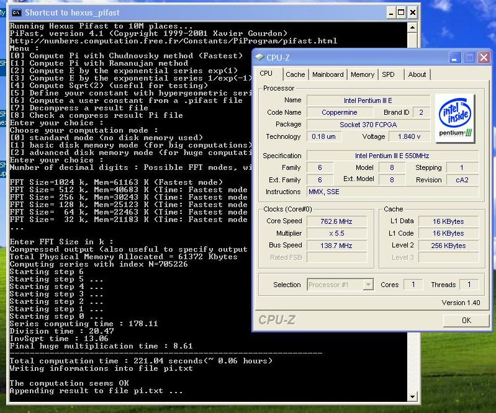Click the Bus Speed value '138.7 MHz'
The width and height of the screenshot is (496, 413).
[336, 246]
